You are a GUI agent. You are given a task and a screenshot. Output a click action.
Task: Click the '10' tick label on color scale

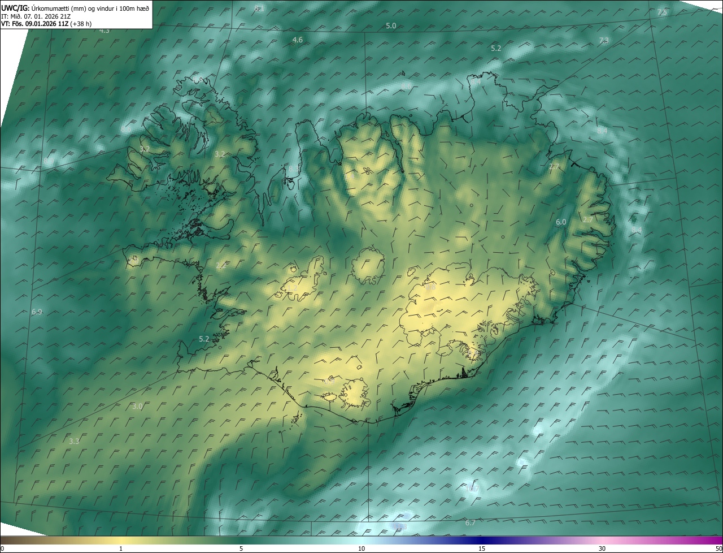(x=361, y=548)
